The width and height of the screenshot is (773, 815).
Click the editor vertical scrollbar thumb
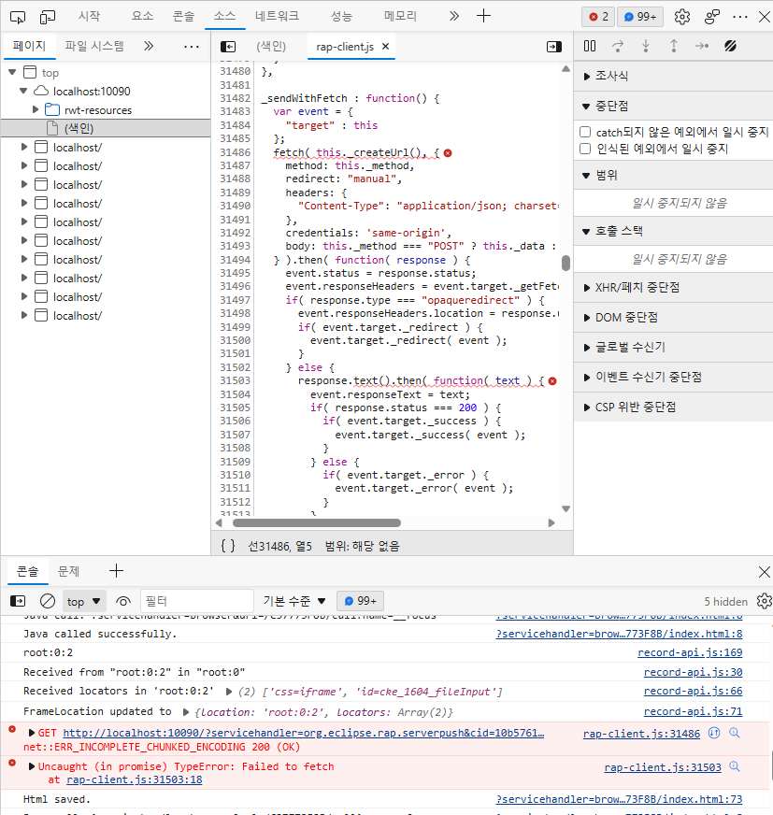pyautogui.click(x=566, y=263)
